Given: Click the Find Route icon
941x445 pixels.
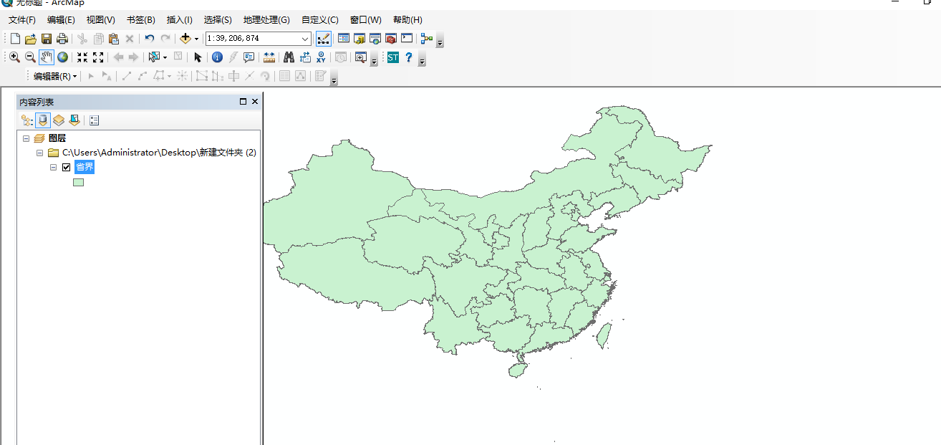Looking at the screenshot, I should [x=305, y=57].
